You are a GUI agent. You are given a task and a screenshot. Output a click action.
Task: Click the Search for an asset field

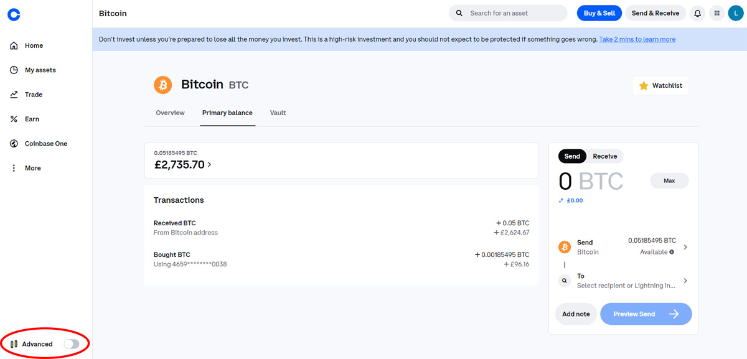tap(508, 13)
